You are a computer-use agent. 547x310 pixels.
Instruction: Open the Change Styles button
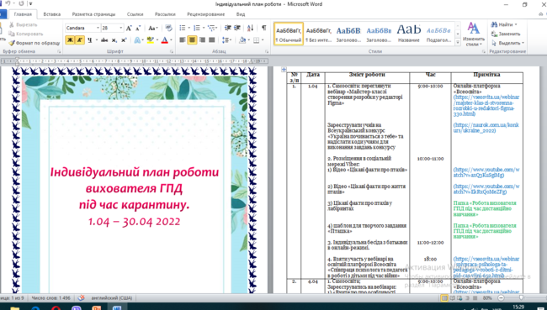click(x=474, y=34)
